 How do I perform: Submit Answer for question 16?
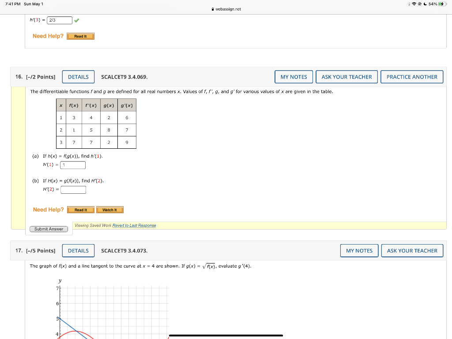coord(49,229)
